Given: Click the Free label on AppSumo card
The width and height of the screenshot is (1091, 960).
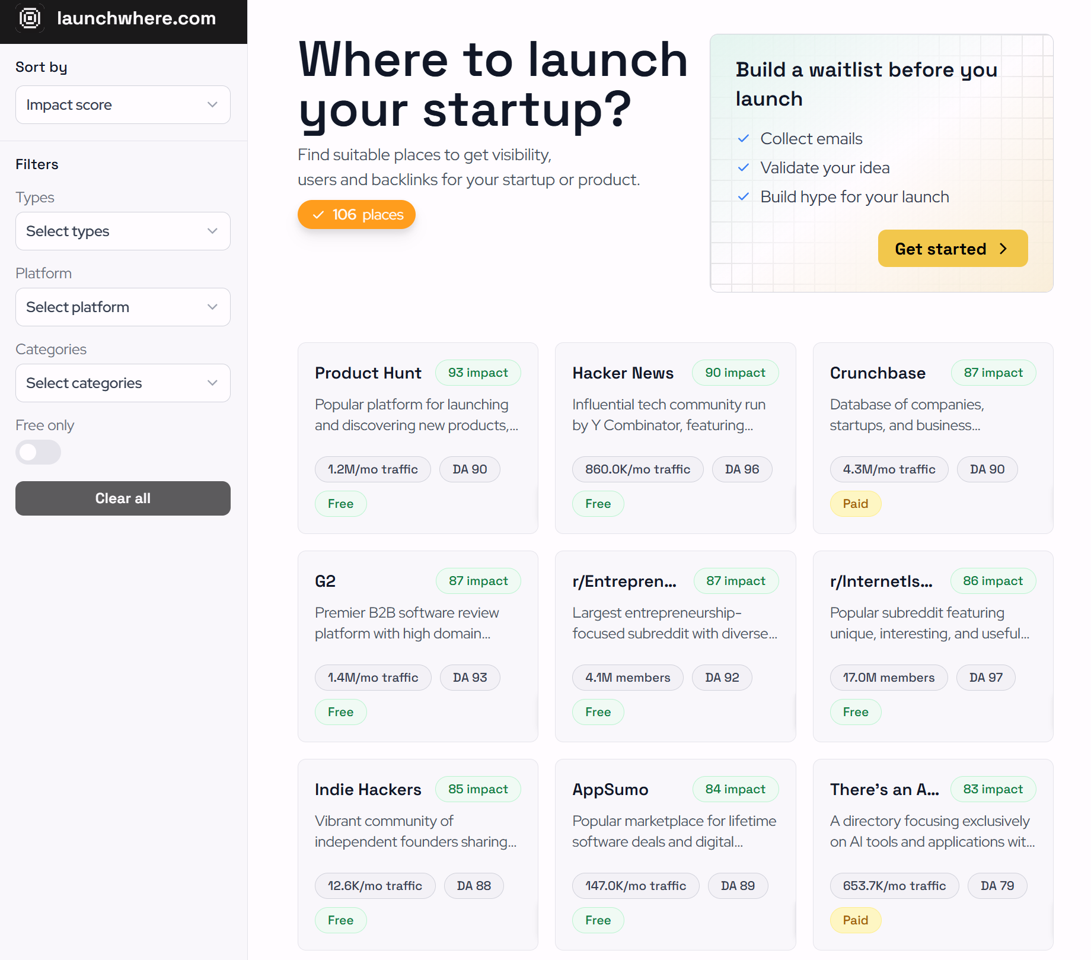Looking at the screenshot, I should click(598, 920).
